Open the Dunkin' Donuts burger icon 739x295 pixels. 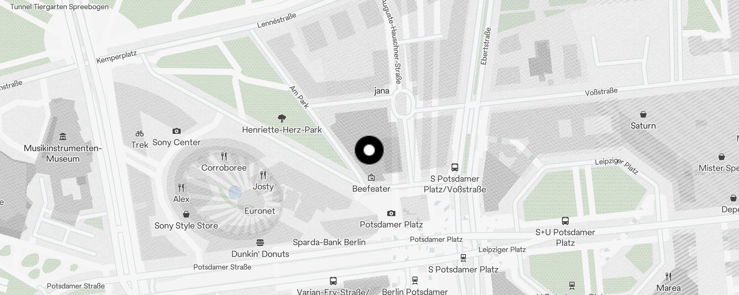pyautogui.click(x=260, y=243)
